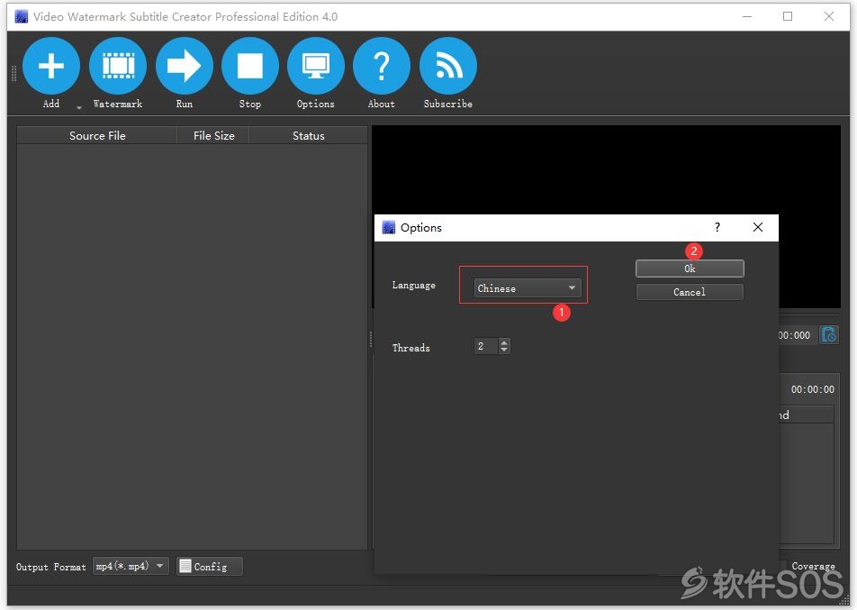The width and height of the screenshot is (857, 610).
Task: Sort by File Size column header
Action: [213, 136]
